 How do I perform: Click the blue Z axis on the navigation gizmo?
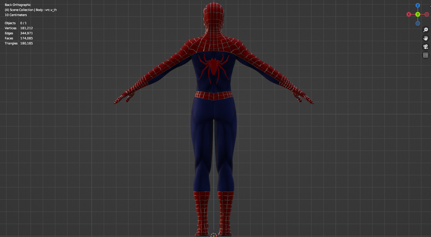pos(417,5)
